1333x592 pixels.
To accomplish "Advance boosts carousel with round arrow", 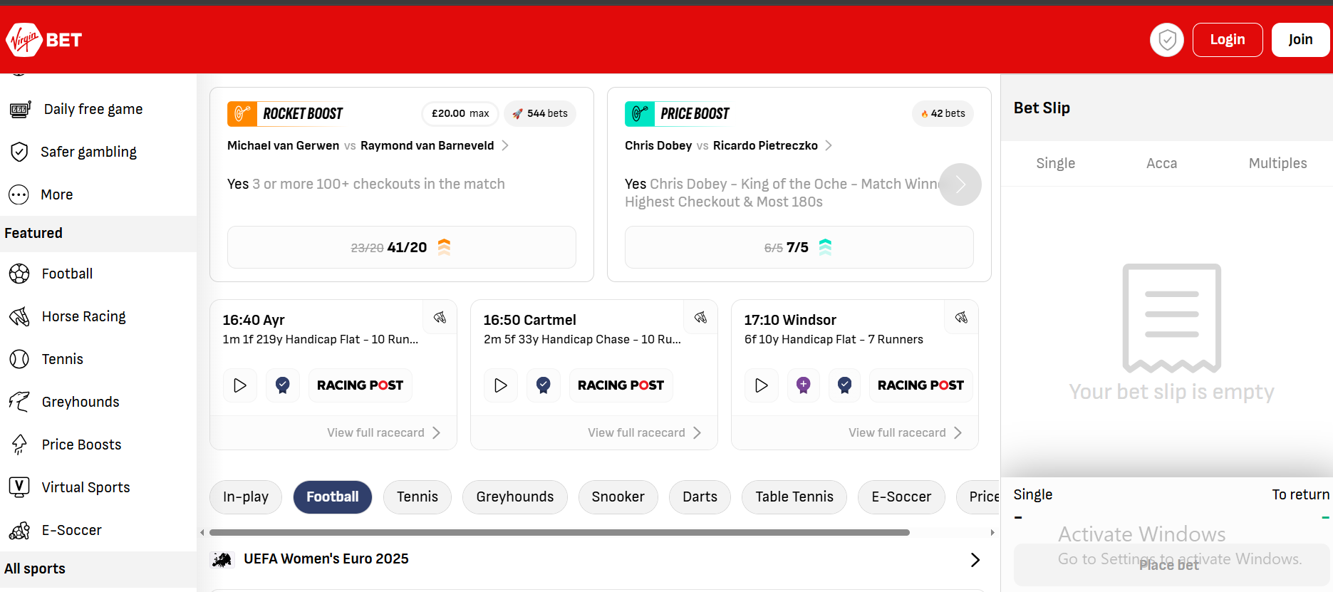I will coord(960,185).
